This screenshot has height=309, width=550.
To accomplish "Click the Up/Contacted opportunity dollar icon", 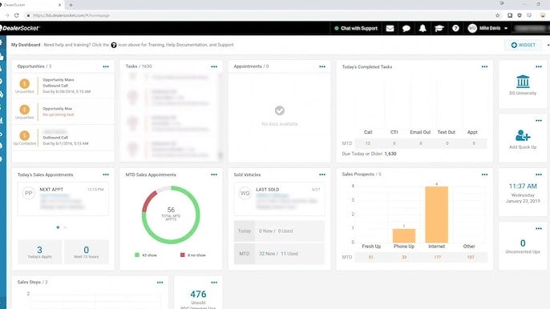I will pos(25,135).
